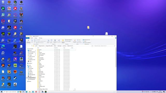
Task: Select the Corbeille recycle bin icon
Action: pos(3,3)
